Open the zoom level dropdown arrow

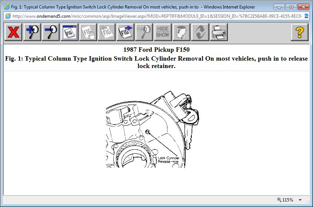(x=300, y=200)
